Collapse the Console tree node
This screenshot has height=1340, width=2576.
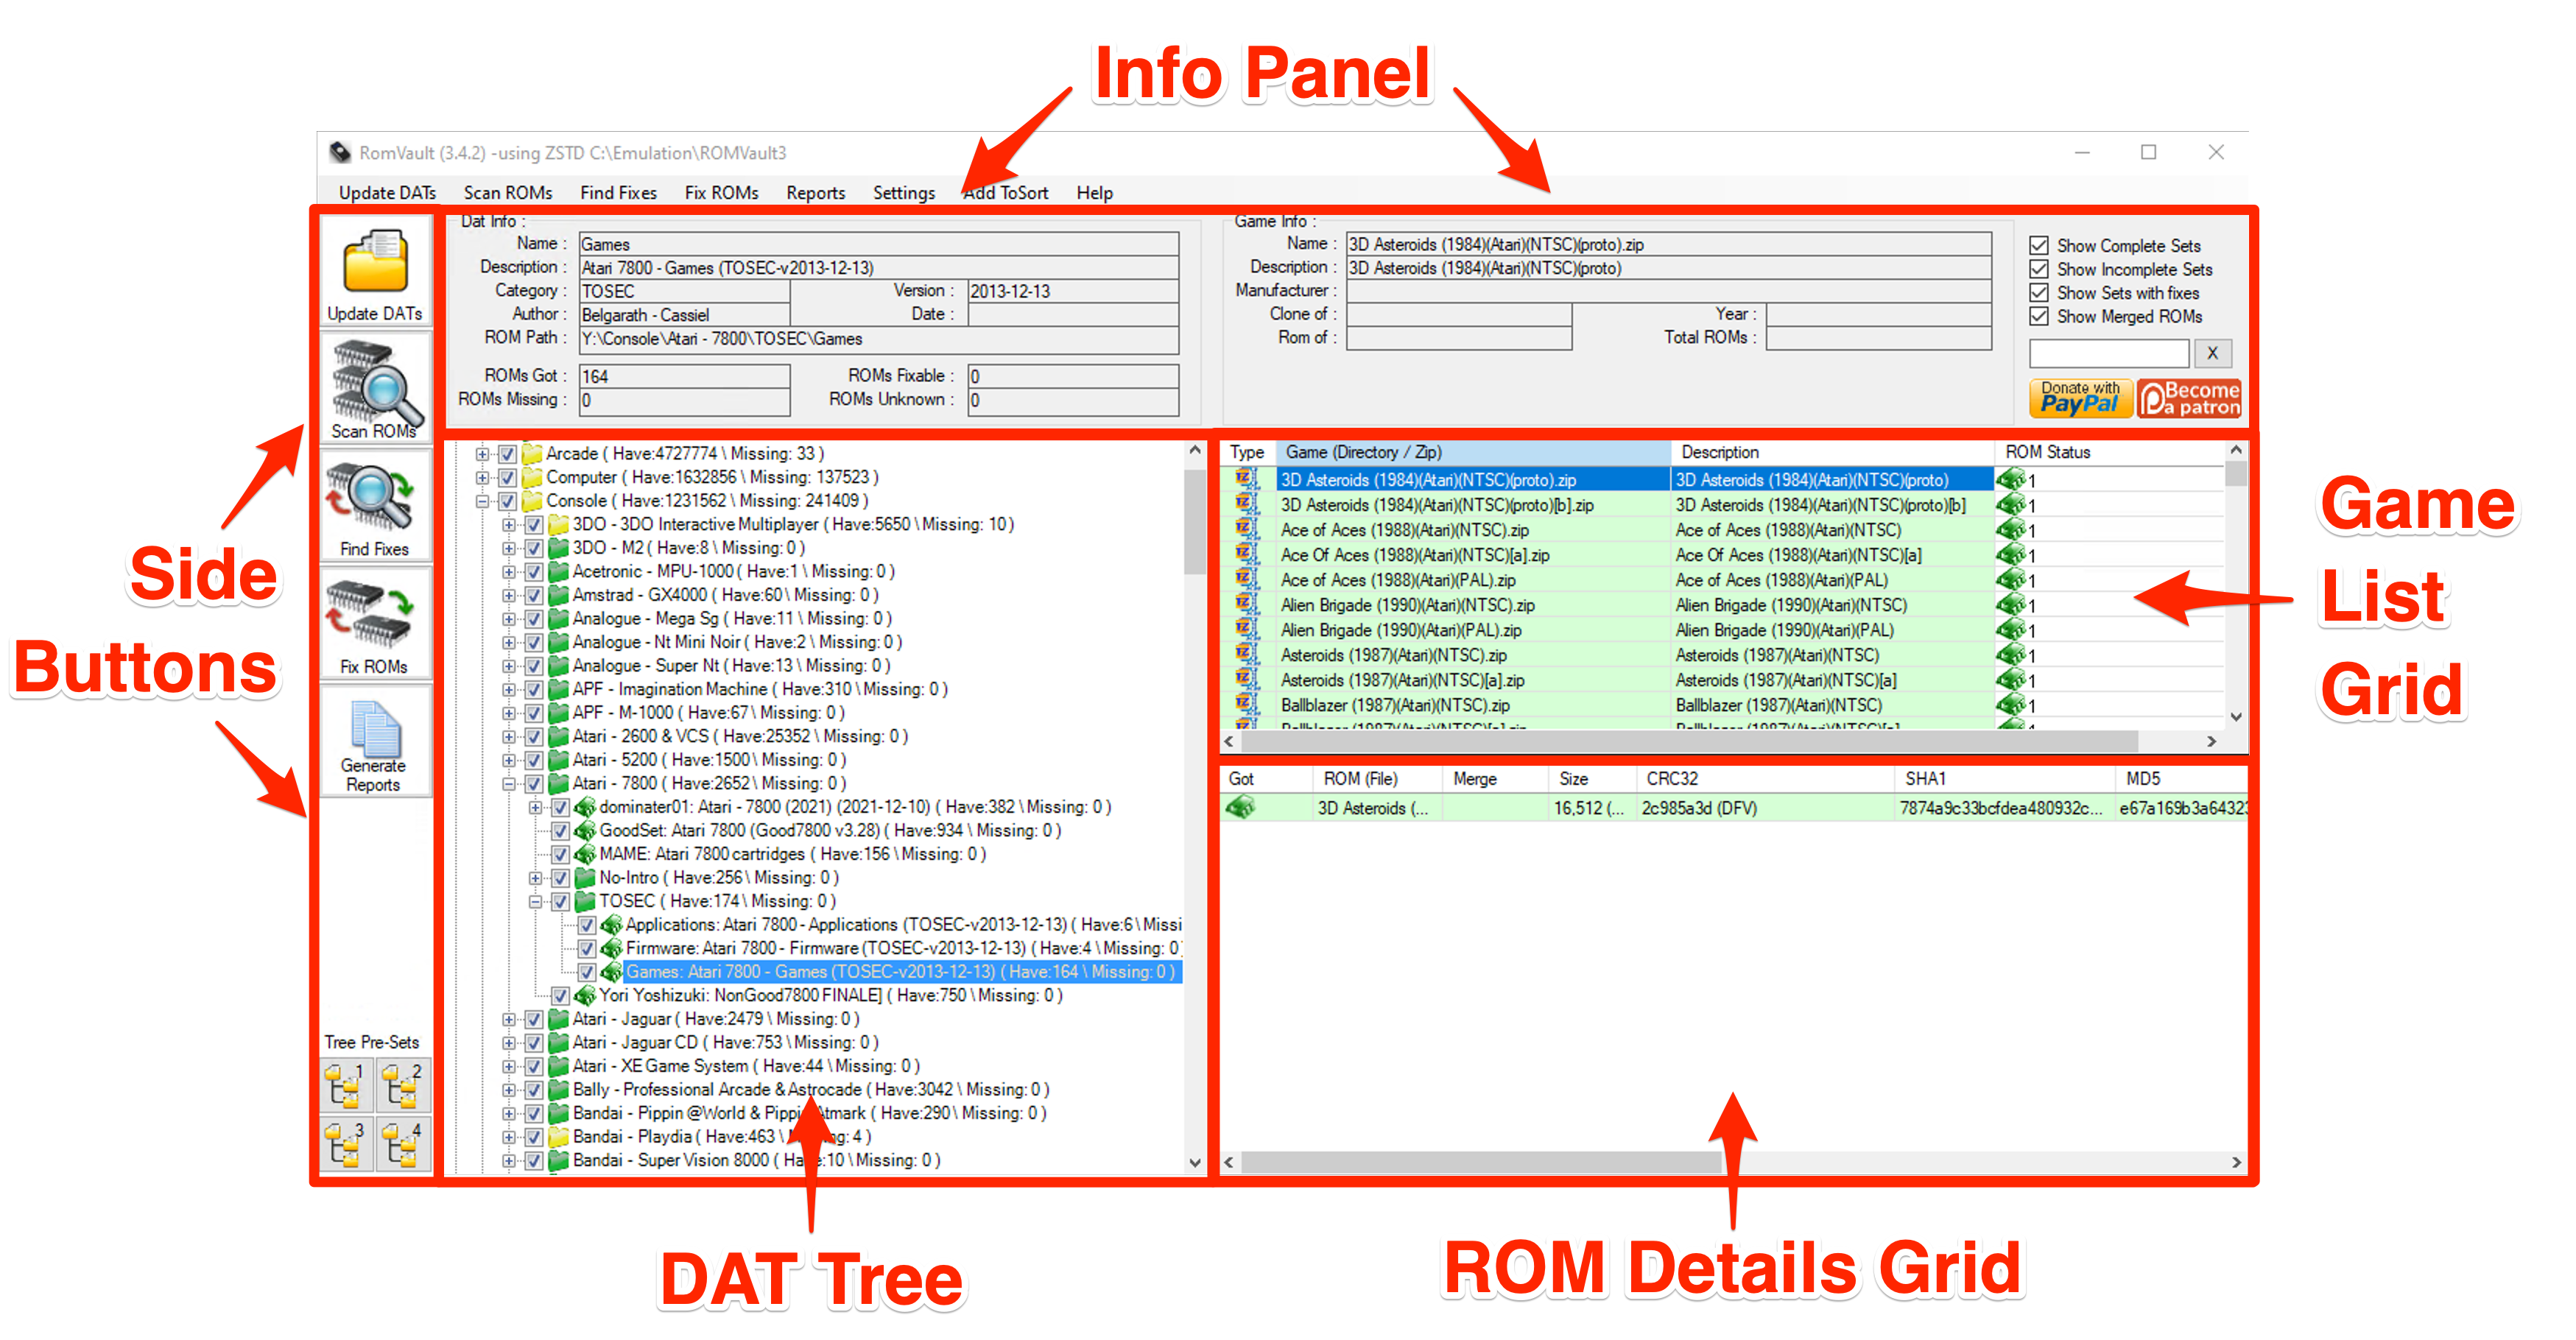pos(483,501)
